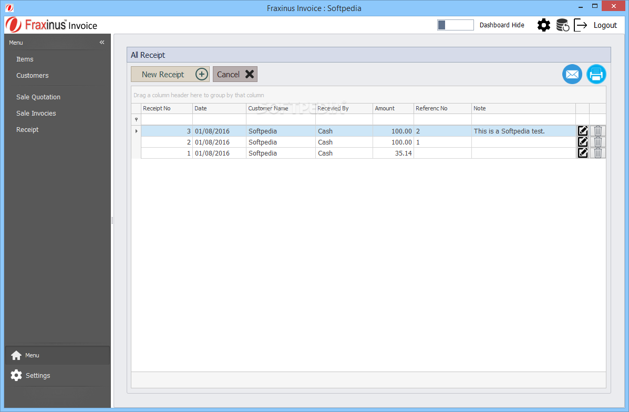Toggle the Dashboard Hide switch
Image resolution: width=629 pixels, height=412 pixels.
(x=455, y=25)
